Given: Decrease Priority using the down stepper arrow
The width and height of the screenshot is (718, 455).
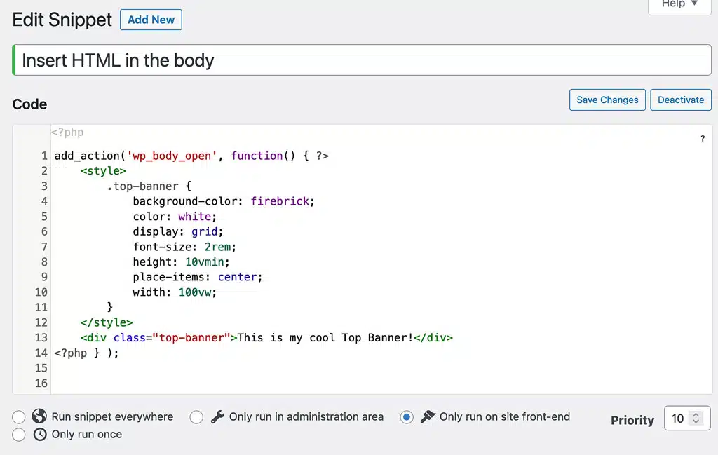Looking at the screenshot, I should pos(697,421).
